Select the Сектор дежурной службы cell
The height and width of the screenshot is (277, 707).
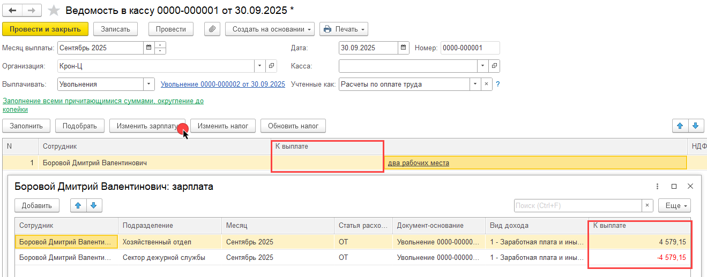tap(170, 257)
